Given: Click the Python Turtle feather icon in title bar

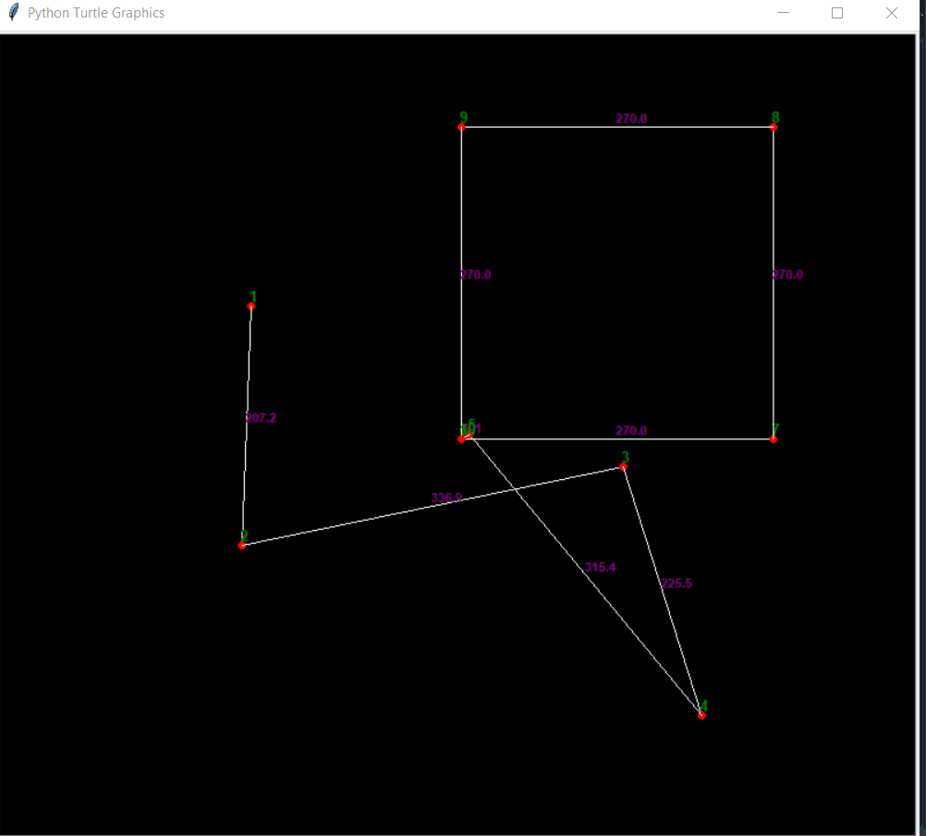Looking at the screenshot, I should point(14,12).
